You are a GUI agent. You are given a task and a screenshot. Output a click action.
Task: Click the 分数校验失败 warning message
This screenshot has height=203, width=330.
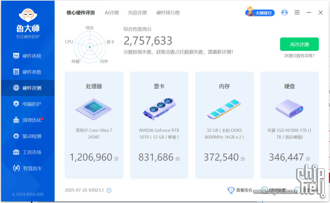[178, 52]
